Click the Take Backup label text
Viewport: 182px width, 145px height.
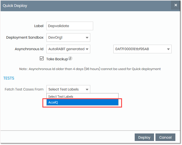[57, 59]
